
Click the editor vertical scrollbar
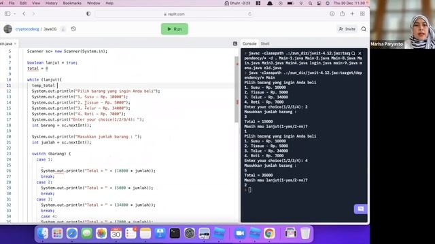[x=237, y=89]
